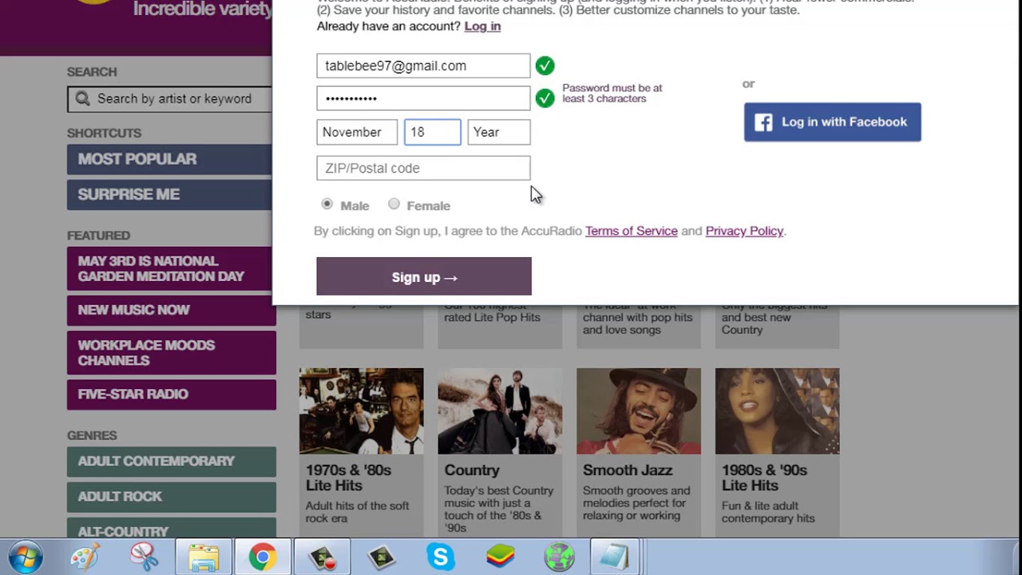This screenshot has height=575, width=1022.
Task: Open the Windows Start menu
Action: (25, 557)
